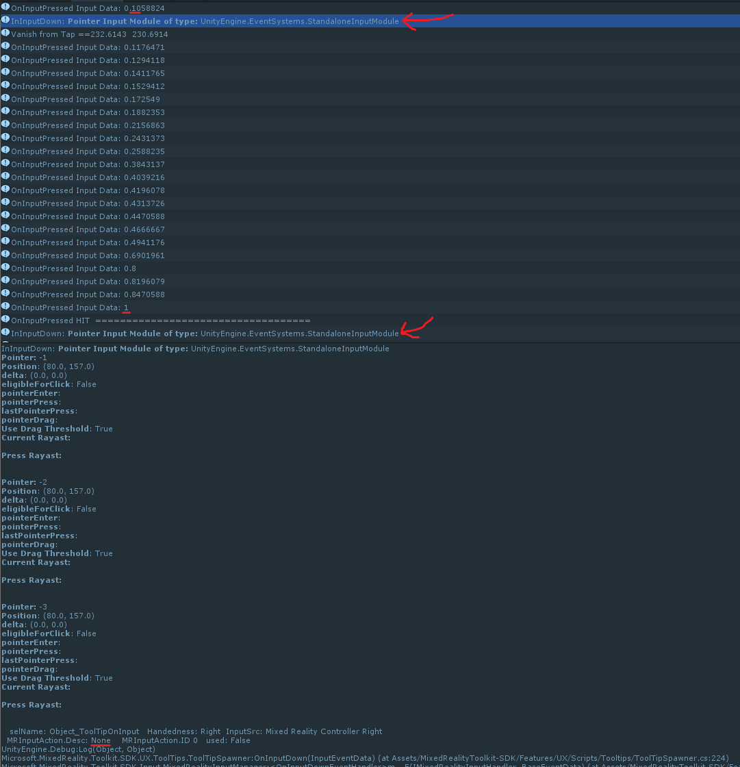Click 'Pointer: -2' line in detail pane

[x=24, y=482]
